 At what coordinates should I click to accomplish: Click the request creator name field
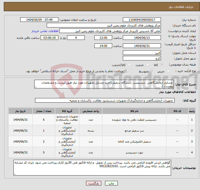[110, 31]
